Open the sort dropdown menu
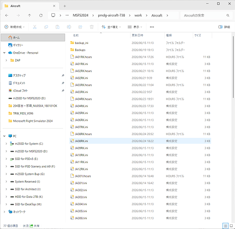Screen dimensions: 235x229 [x=111, y=27]
